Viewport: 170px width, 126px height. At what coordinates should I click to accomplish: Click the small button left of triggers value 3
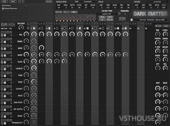(119, 14)
